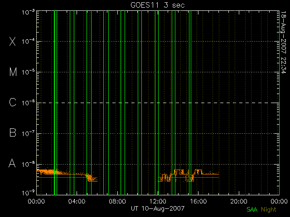
Task: Click the 12:00 time axis label
Action: (x=158, y=201)
